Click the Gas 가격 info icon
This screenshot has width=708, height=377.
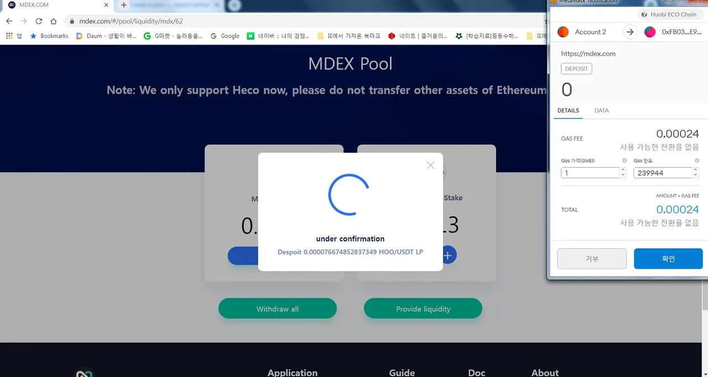tap(624, 161)
